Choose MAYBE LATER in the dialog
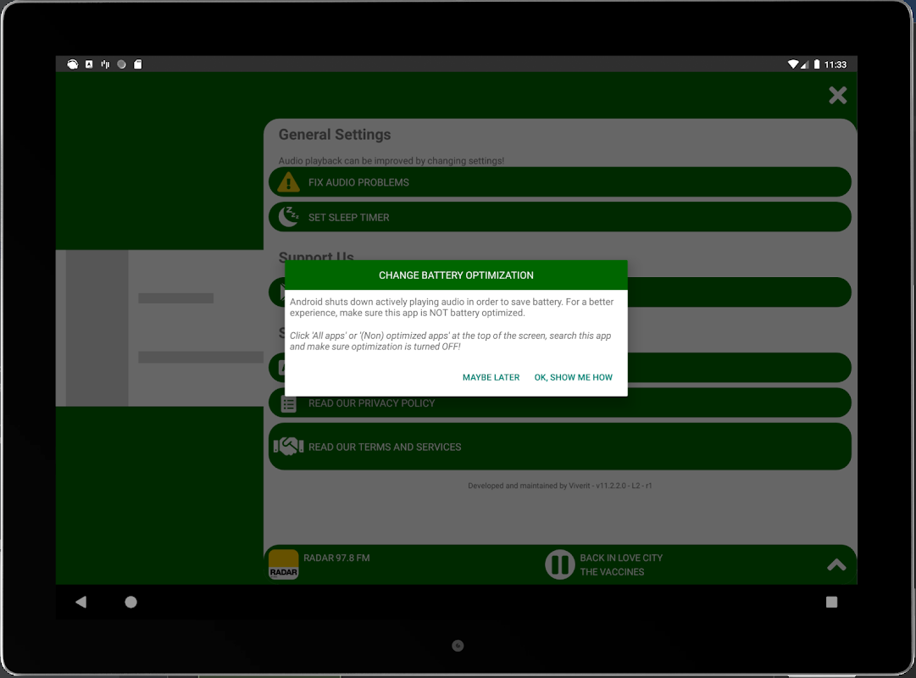The image size is (916, 678). pyautogui.click(x=491, y=378)
